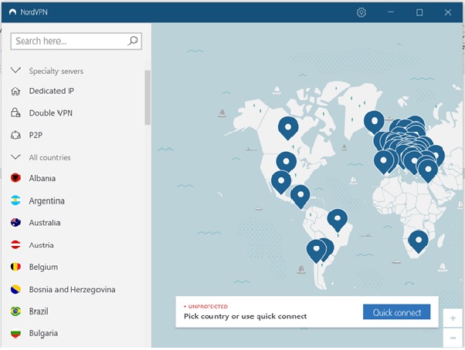Select the Argentina flag icon
The height and width of the screenshot is (350, 465).
point(15,200)
